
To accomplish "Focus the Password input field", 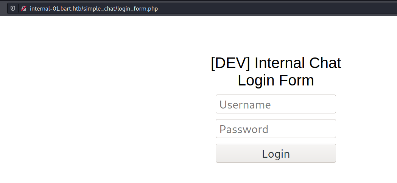I will coord(276,129).
